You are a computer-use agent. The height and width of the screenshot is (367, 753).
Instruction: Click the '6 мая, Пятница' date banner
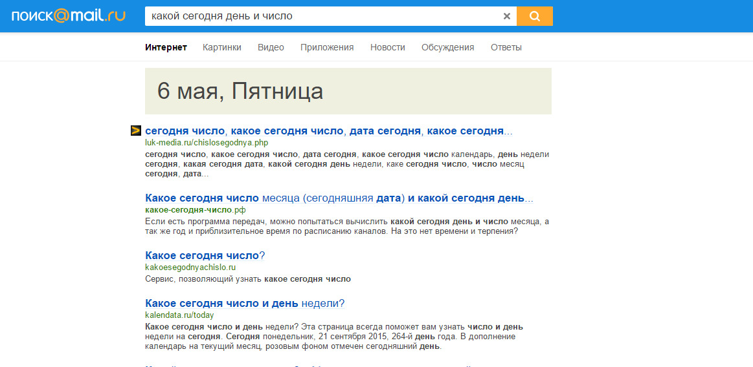click(x=348, y=91)
